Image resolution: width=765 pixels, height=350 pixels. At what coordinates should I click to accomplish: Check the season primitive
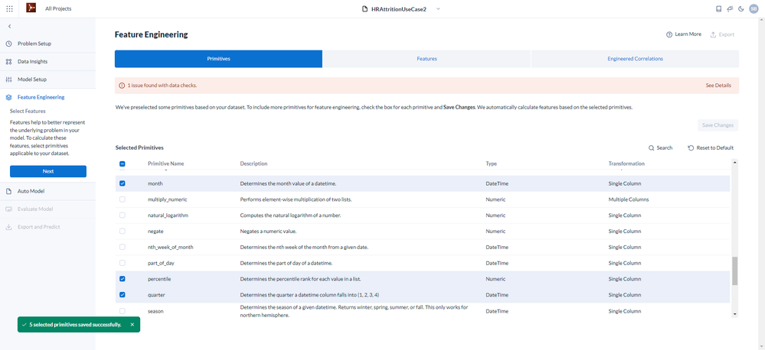123,310
